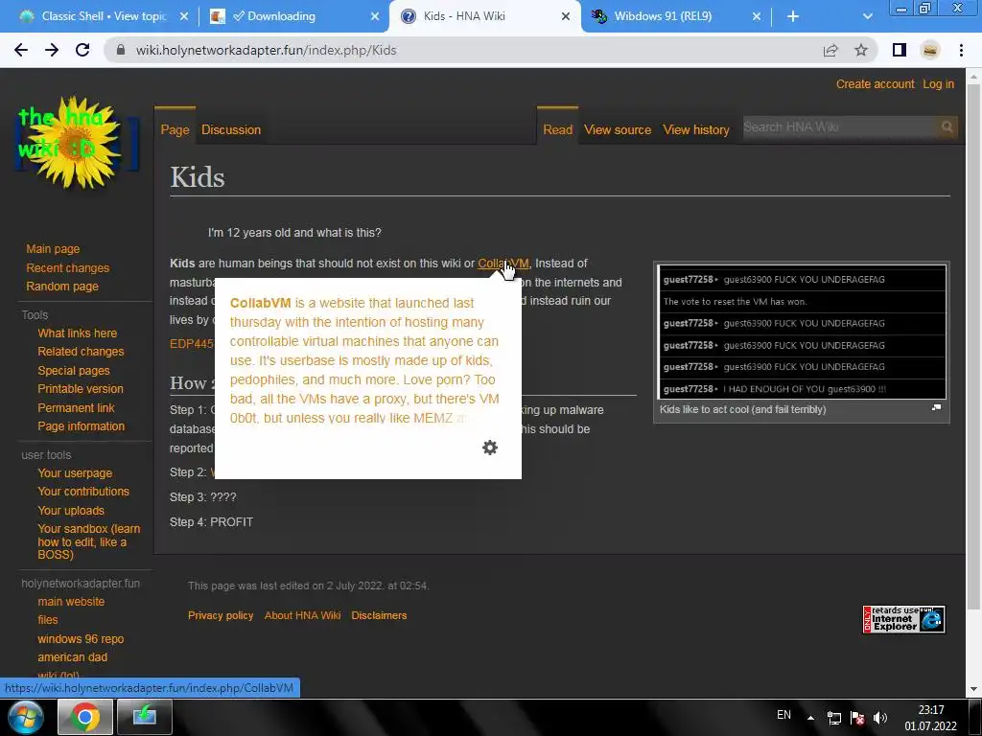982x736 pixels.
Task: Open View source
Action: point(618,129)
